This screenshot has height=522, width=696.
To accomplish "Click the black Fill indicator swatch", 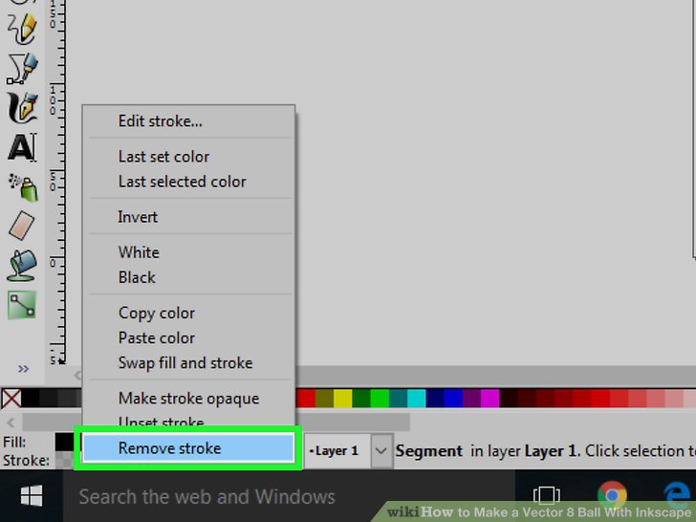I will point(64,442).
